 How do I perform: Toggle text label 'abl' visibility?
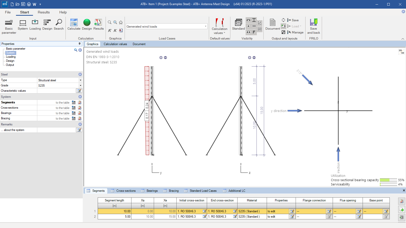pos(260,29)
